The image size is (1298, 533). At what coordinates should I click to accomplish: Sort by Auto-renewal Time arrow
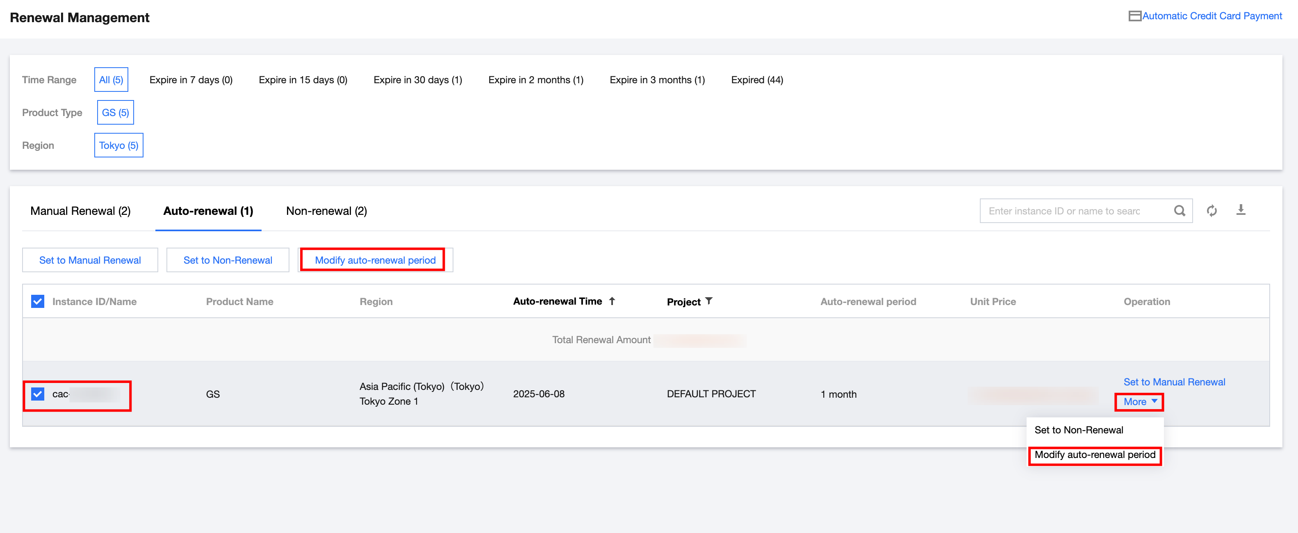click(x=612, y=301)
